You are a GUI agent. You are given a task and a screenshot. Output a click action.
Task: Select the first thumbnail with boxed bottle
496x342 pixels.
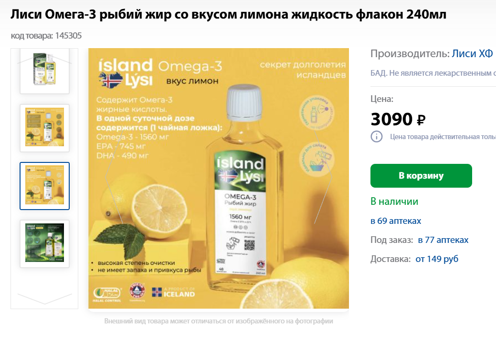coord(44,71)
